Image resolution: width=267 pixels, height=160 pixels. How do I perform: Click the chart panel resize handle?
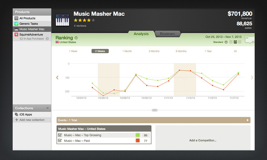point(155,110)
